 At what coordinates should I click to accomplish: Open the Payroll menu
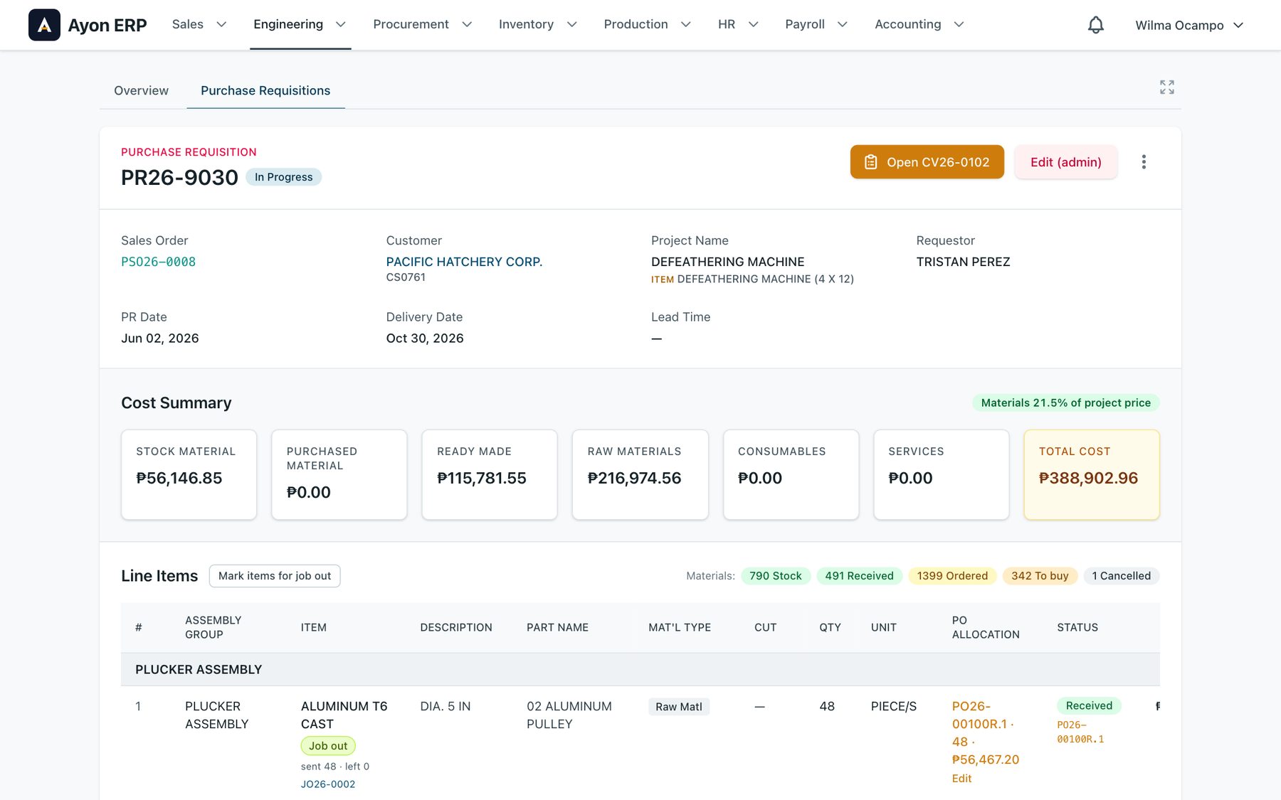(817, 24)
